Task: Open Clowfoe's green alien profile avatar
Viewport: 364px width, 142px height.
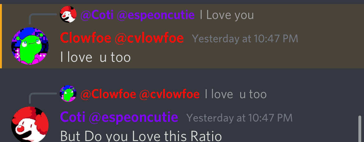Action: click(30, 46)
